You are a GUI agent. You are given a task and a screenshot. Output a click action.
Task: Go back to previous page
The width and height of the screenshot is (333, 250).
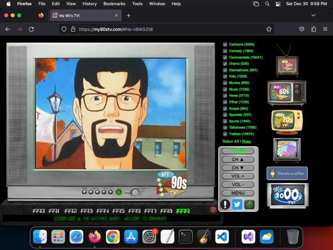tap(8, 29)
